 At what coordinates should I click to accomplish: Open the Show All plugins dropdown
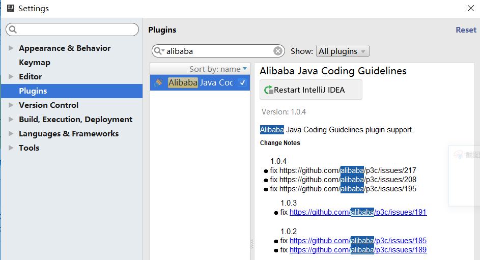click(x=343, y=51)
